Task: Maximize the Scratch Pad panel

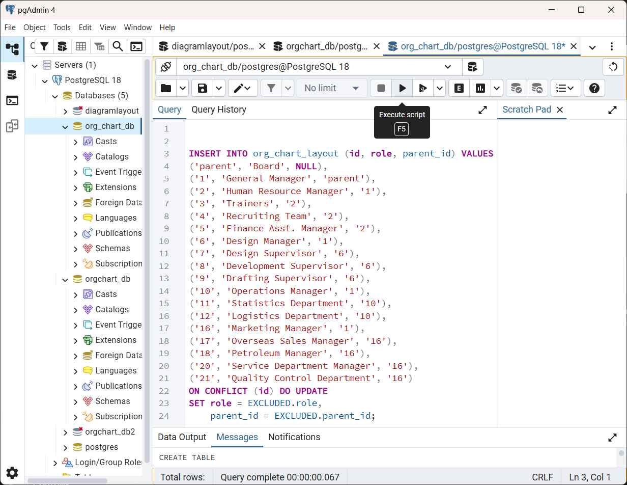Action: click(613, 110)
